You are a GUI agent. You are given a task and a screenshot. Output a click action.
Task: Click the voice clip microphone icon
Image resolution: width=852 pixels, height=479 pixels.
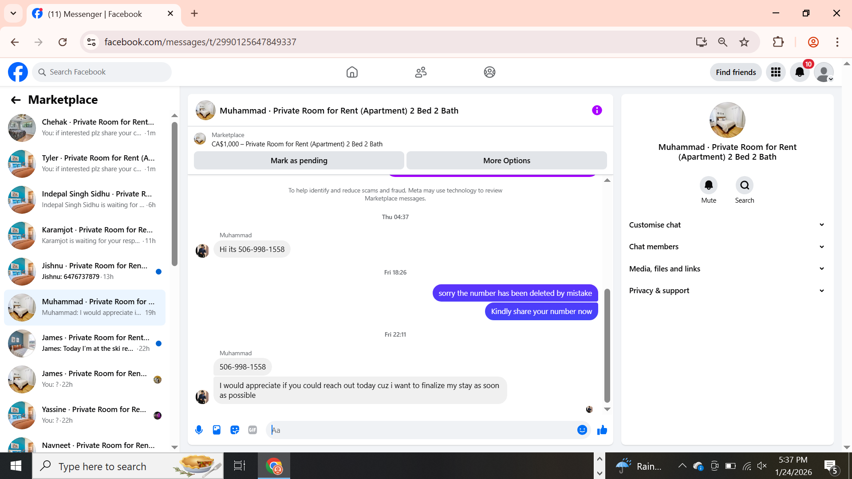tap(199, 430)
